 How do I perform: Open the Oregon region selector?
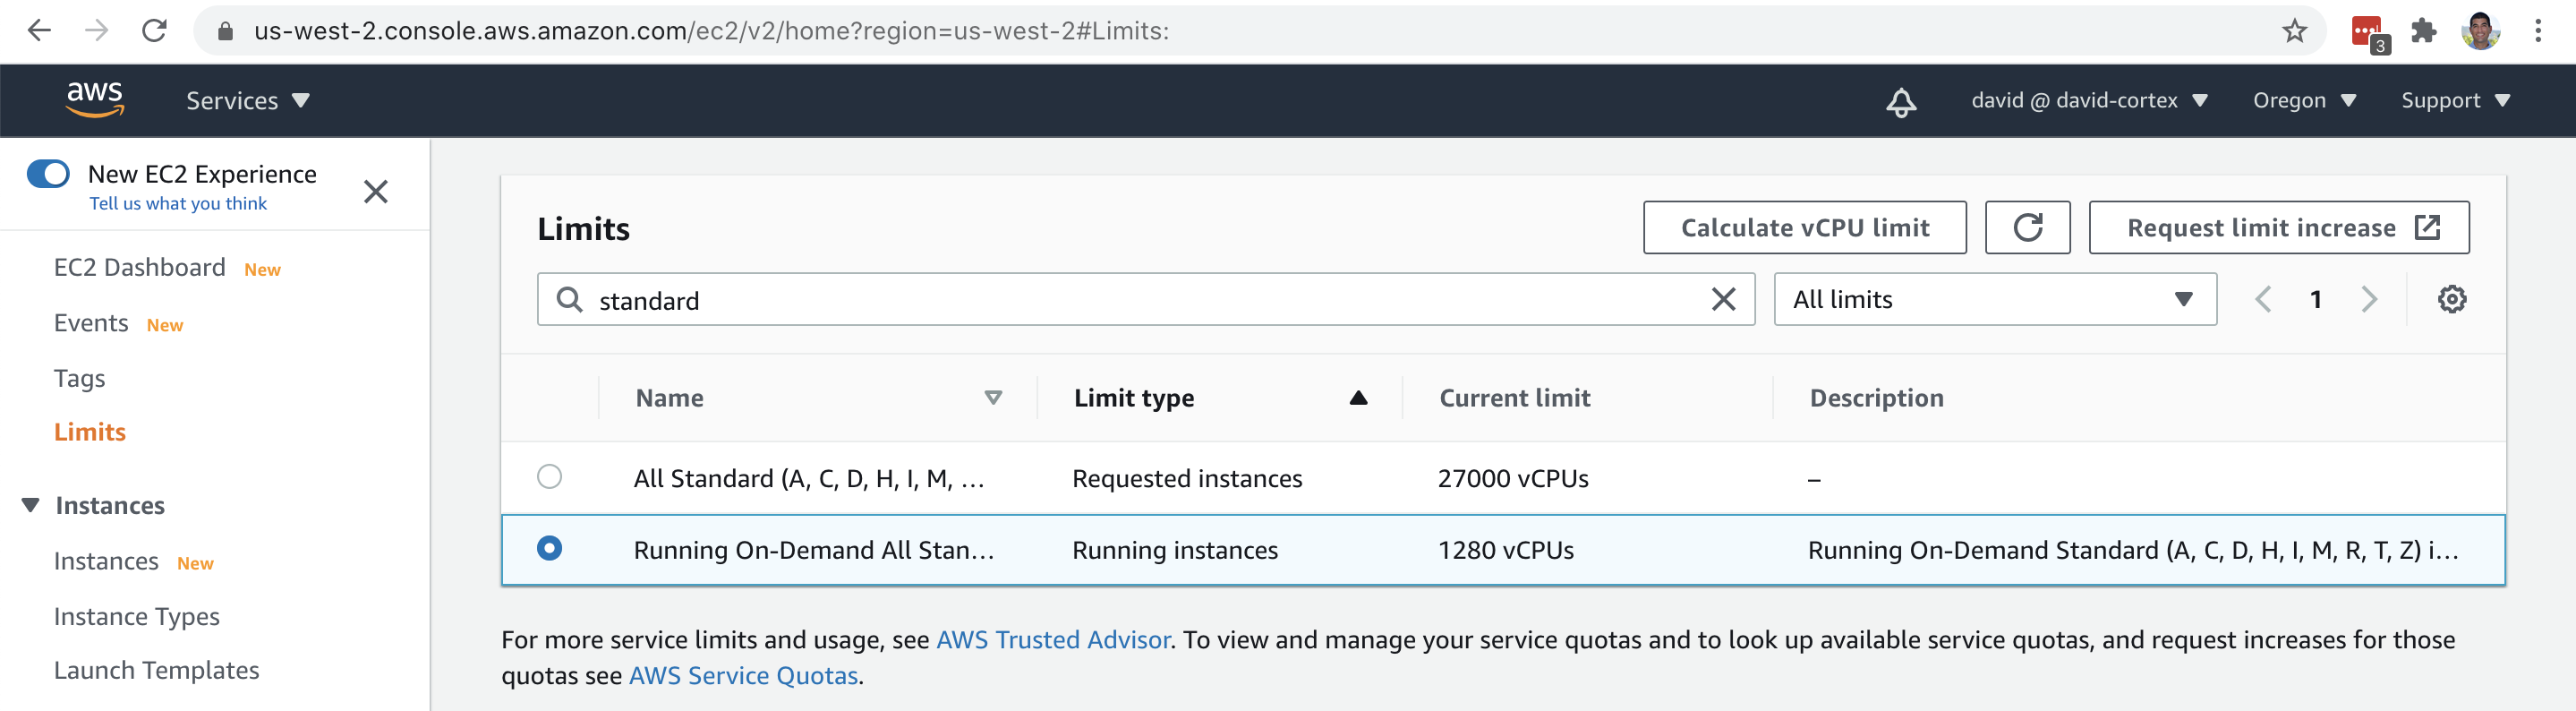(2304, 101)
